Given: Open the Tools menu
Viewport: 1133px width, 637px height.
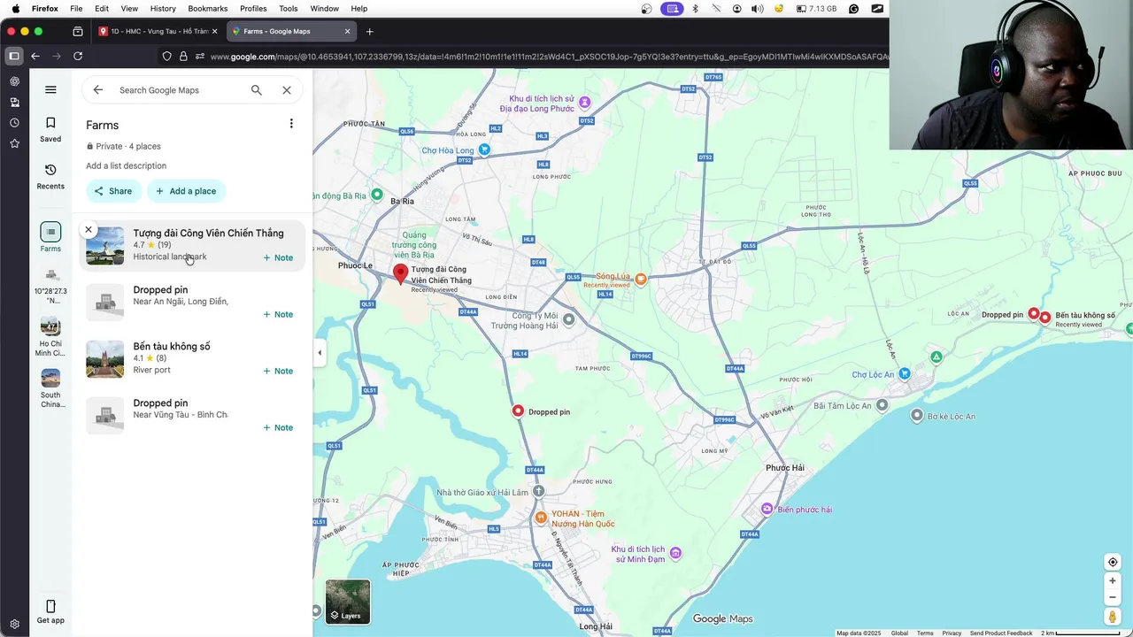Looking at the screenshot, I should pos(289,9).
